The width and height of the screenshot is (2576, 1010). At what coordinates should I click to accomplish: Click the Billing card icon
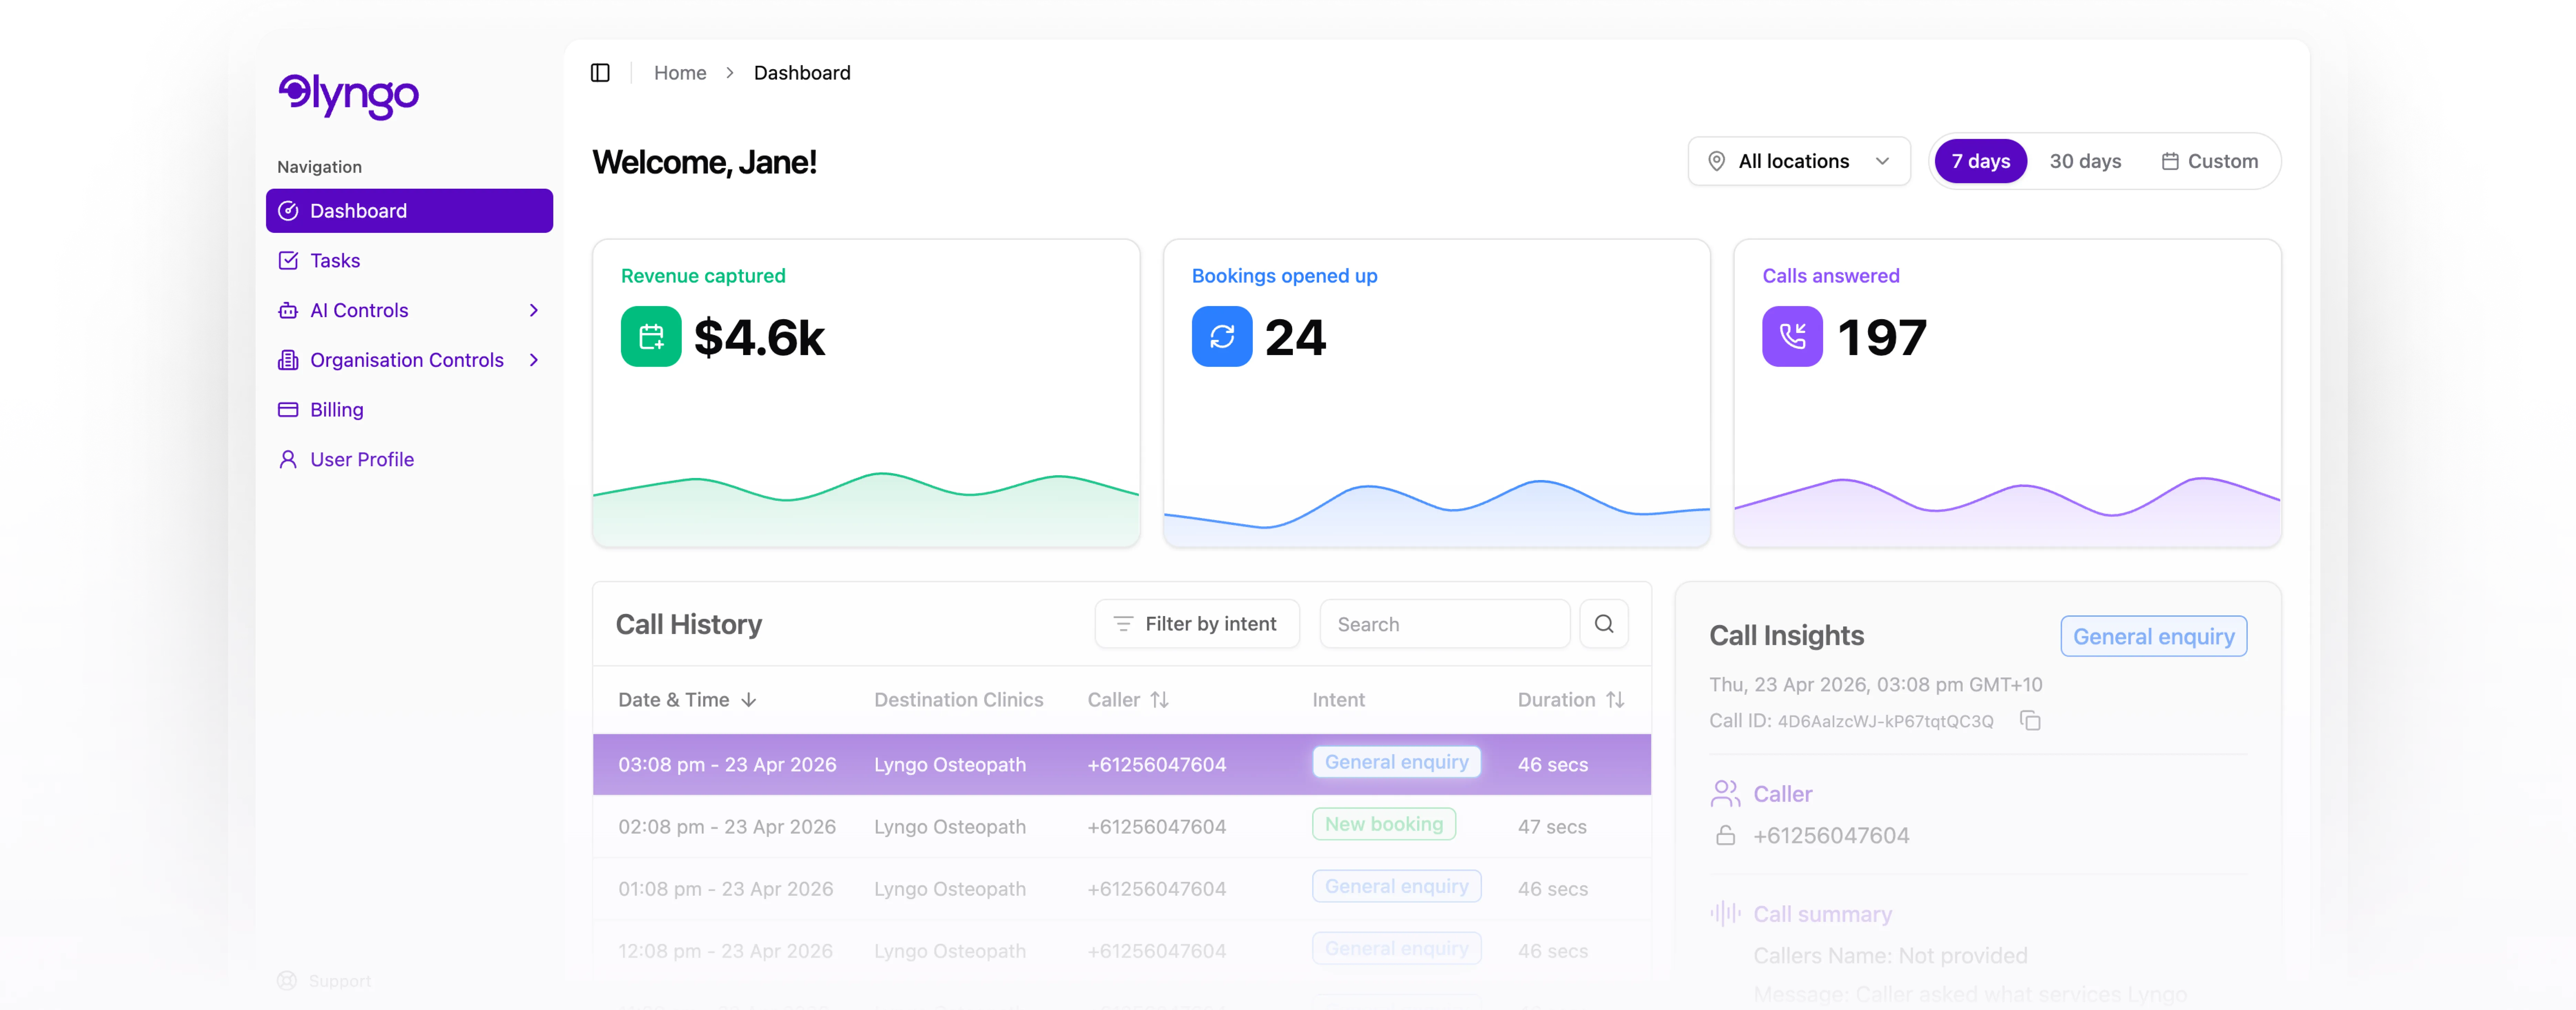click(288, 410)
